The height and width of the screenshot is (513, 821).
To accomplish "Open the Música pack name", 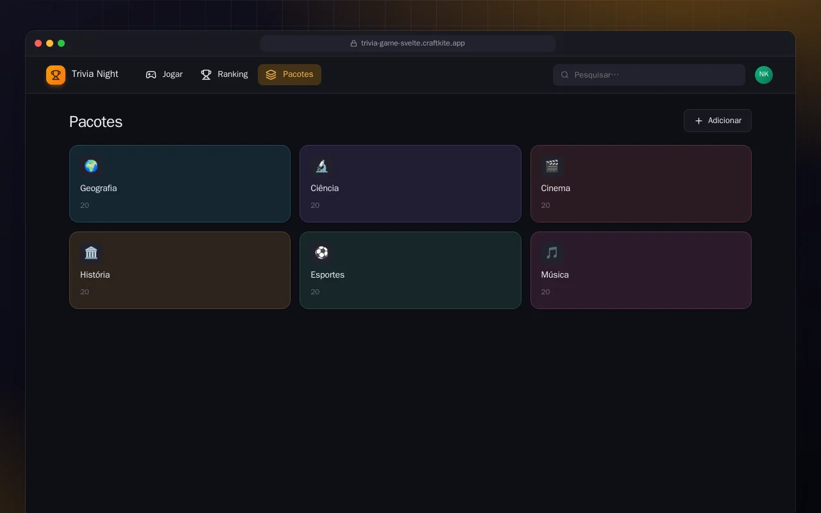I will [x=555, y=275].
